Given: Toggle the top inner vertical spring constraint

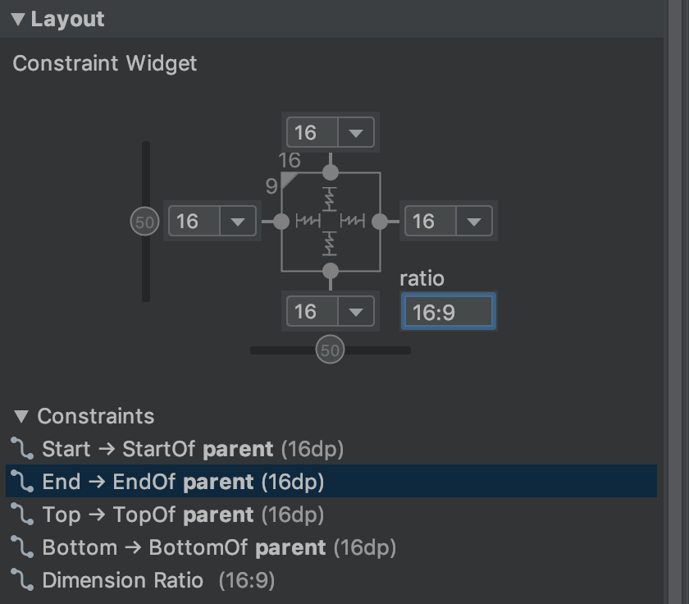Looking at the screenshot, I should coord(330,199).
